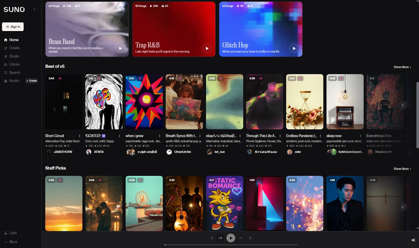Click the Sign In button
The height and width of the screenshot is (248, 419).
[x=13, y=27]
